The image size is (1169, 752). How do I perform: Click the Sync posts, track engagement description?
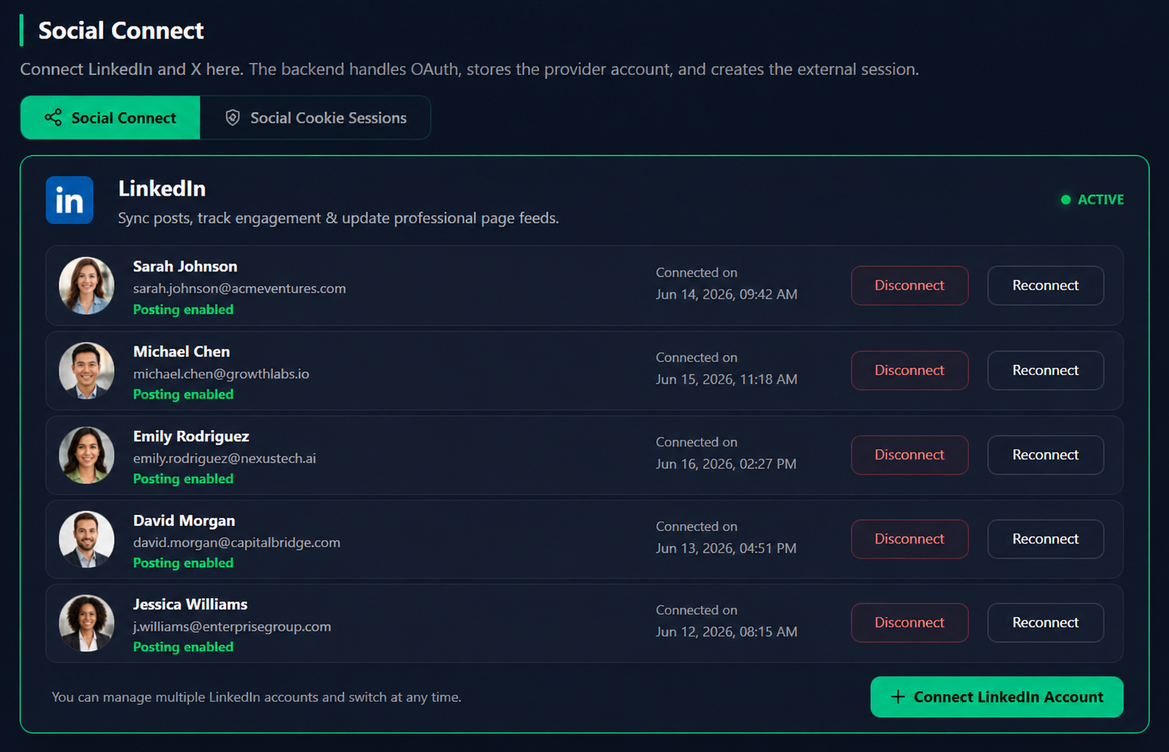click(339, 218)
